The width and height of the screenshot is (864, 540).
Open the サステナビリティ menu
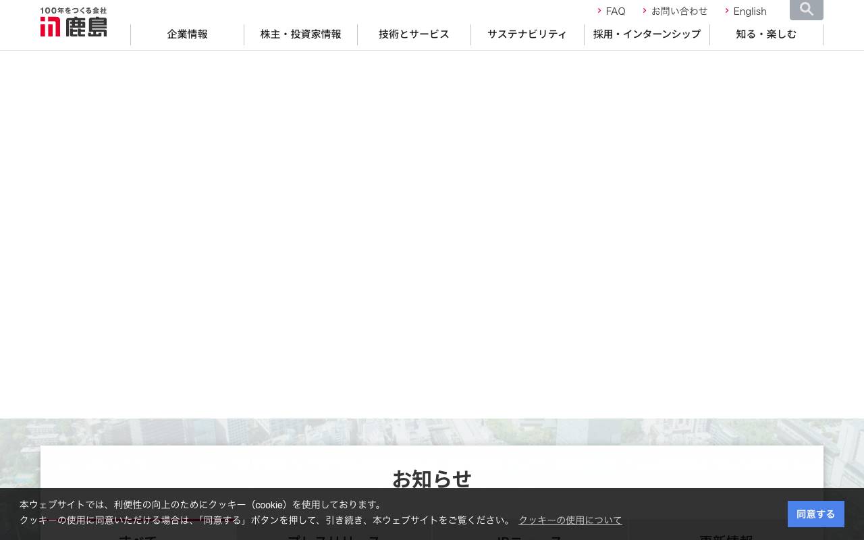[527, 34]
